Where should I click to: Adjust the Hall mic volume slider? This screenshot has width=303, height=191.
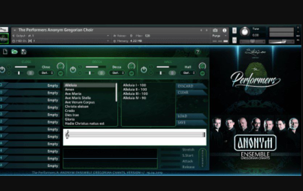pos(167,67)
